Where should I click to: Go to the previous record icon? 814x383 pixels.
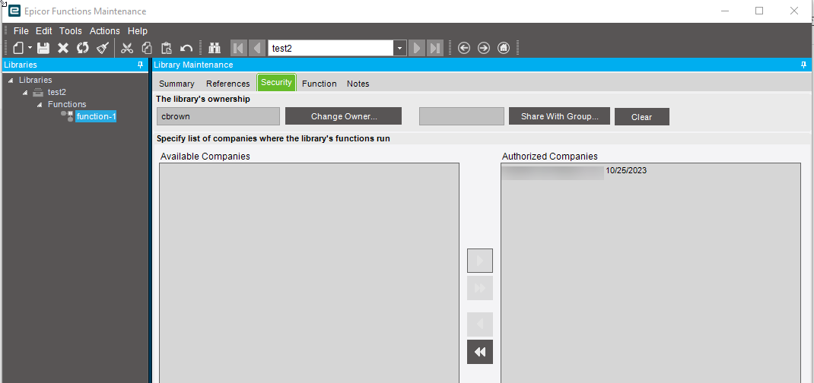coord(257,48)
